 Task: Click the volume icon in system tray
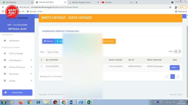click(170, 102)
